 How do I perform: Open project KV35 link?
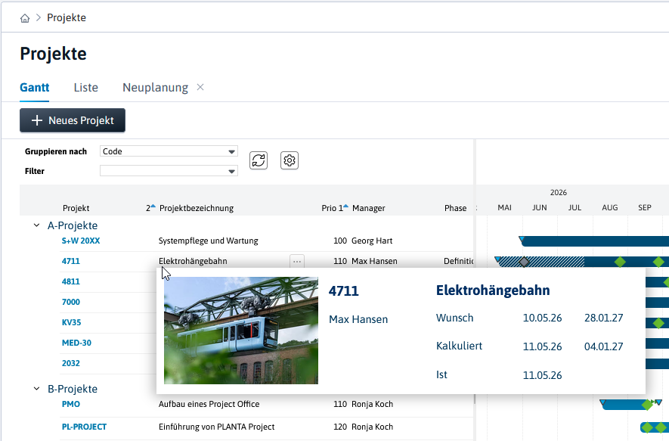tap(71, 322)
